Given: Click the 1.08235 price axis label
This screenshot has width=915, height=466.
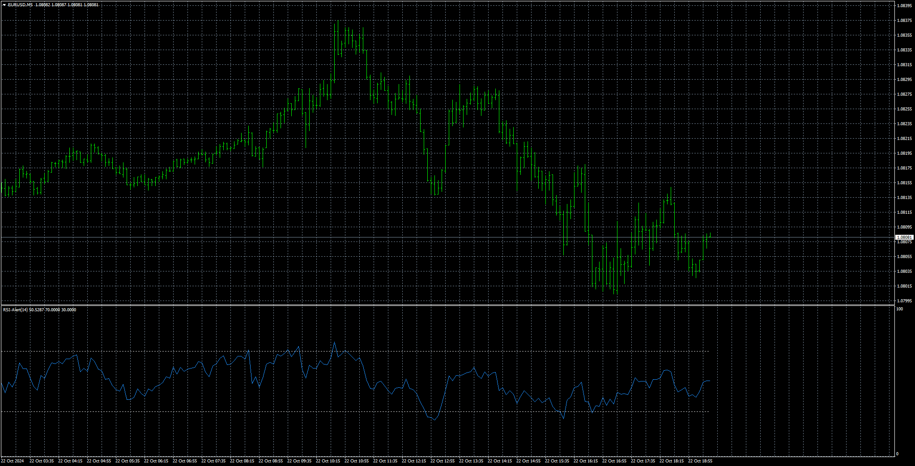Looking at the screenshot, I should (905, 124).
